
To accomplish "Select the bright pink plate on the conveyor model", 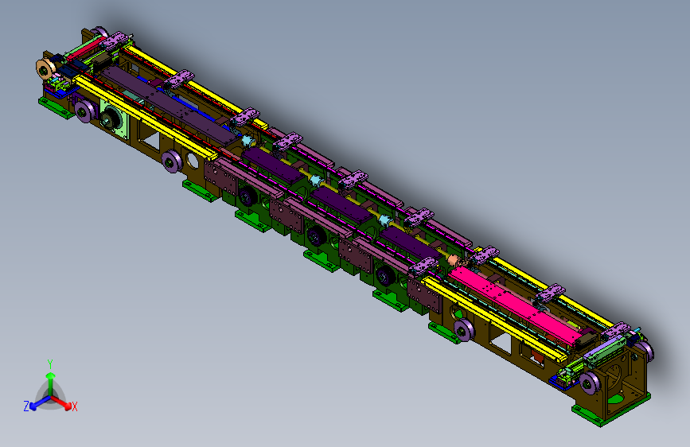I will click(515, 305).
